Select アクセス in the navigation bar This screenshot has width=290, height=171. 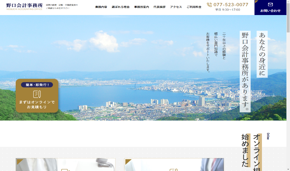point(176,7)
